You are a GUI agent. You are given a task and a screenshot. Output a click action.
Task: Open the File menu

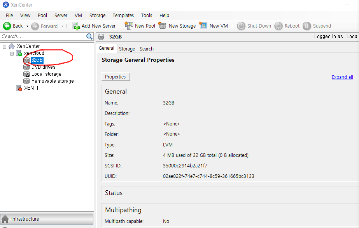(9, 15)
